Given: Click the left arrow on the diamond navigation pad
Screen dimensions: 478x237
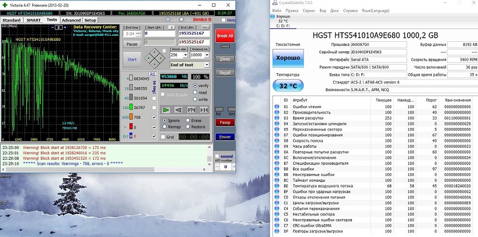Looking at the screenshot, I should click(150, 58).
